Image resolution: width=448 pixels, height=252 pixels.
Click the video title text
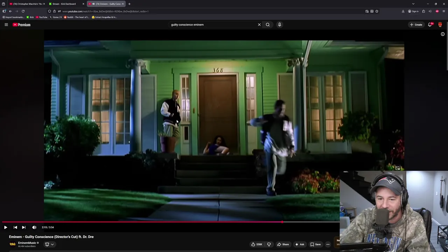point(51,237)
